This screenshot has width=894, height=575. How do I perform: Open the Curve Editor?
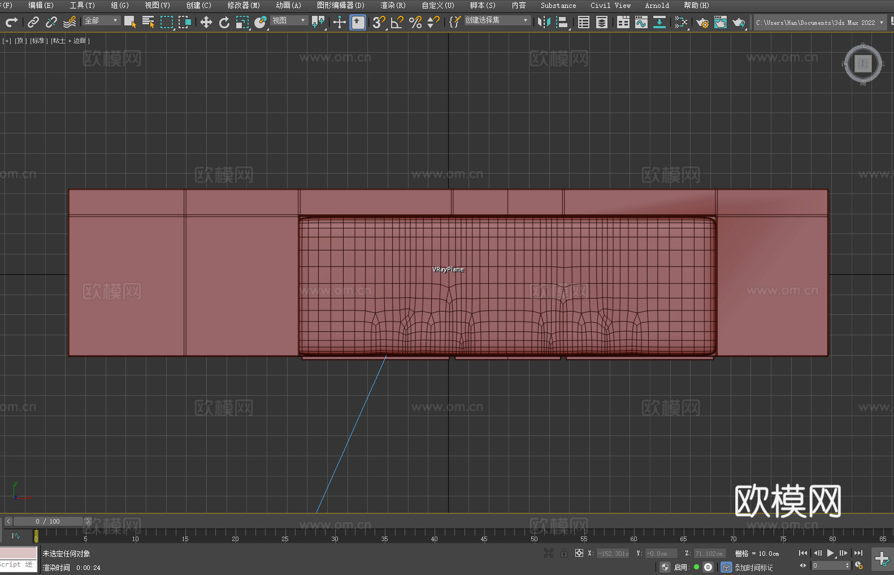(641, 22)
